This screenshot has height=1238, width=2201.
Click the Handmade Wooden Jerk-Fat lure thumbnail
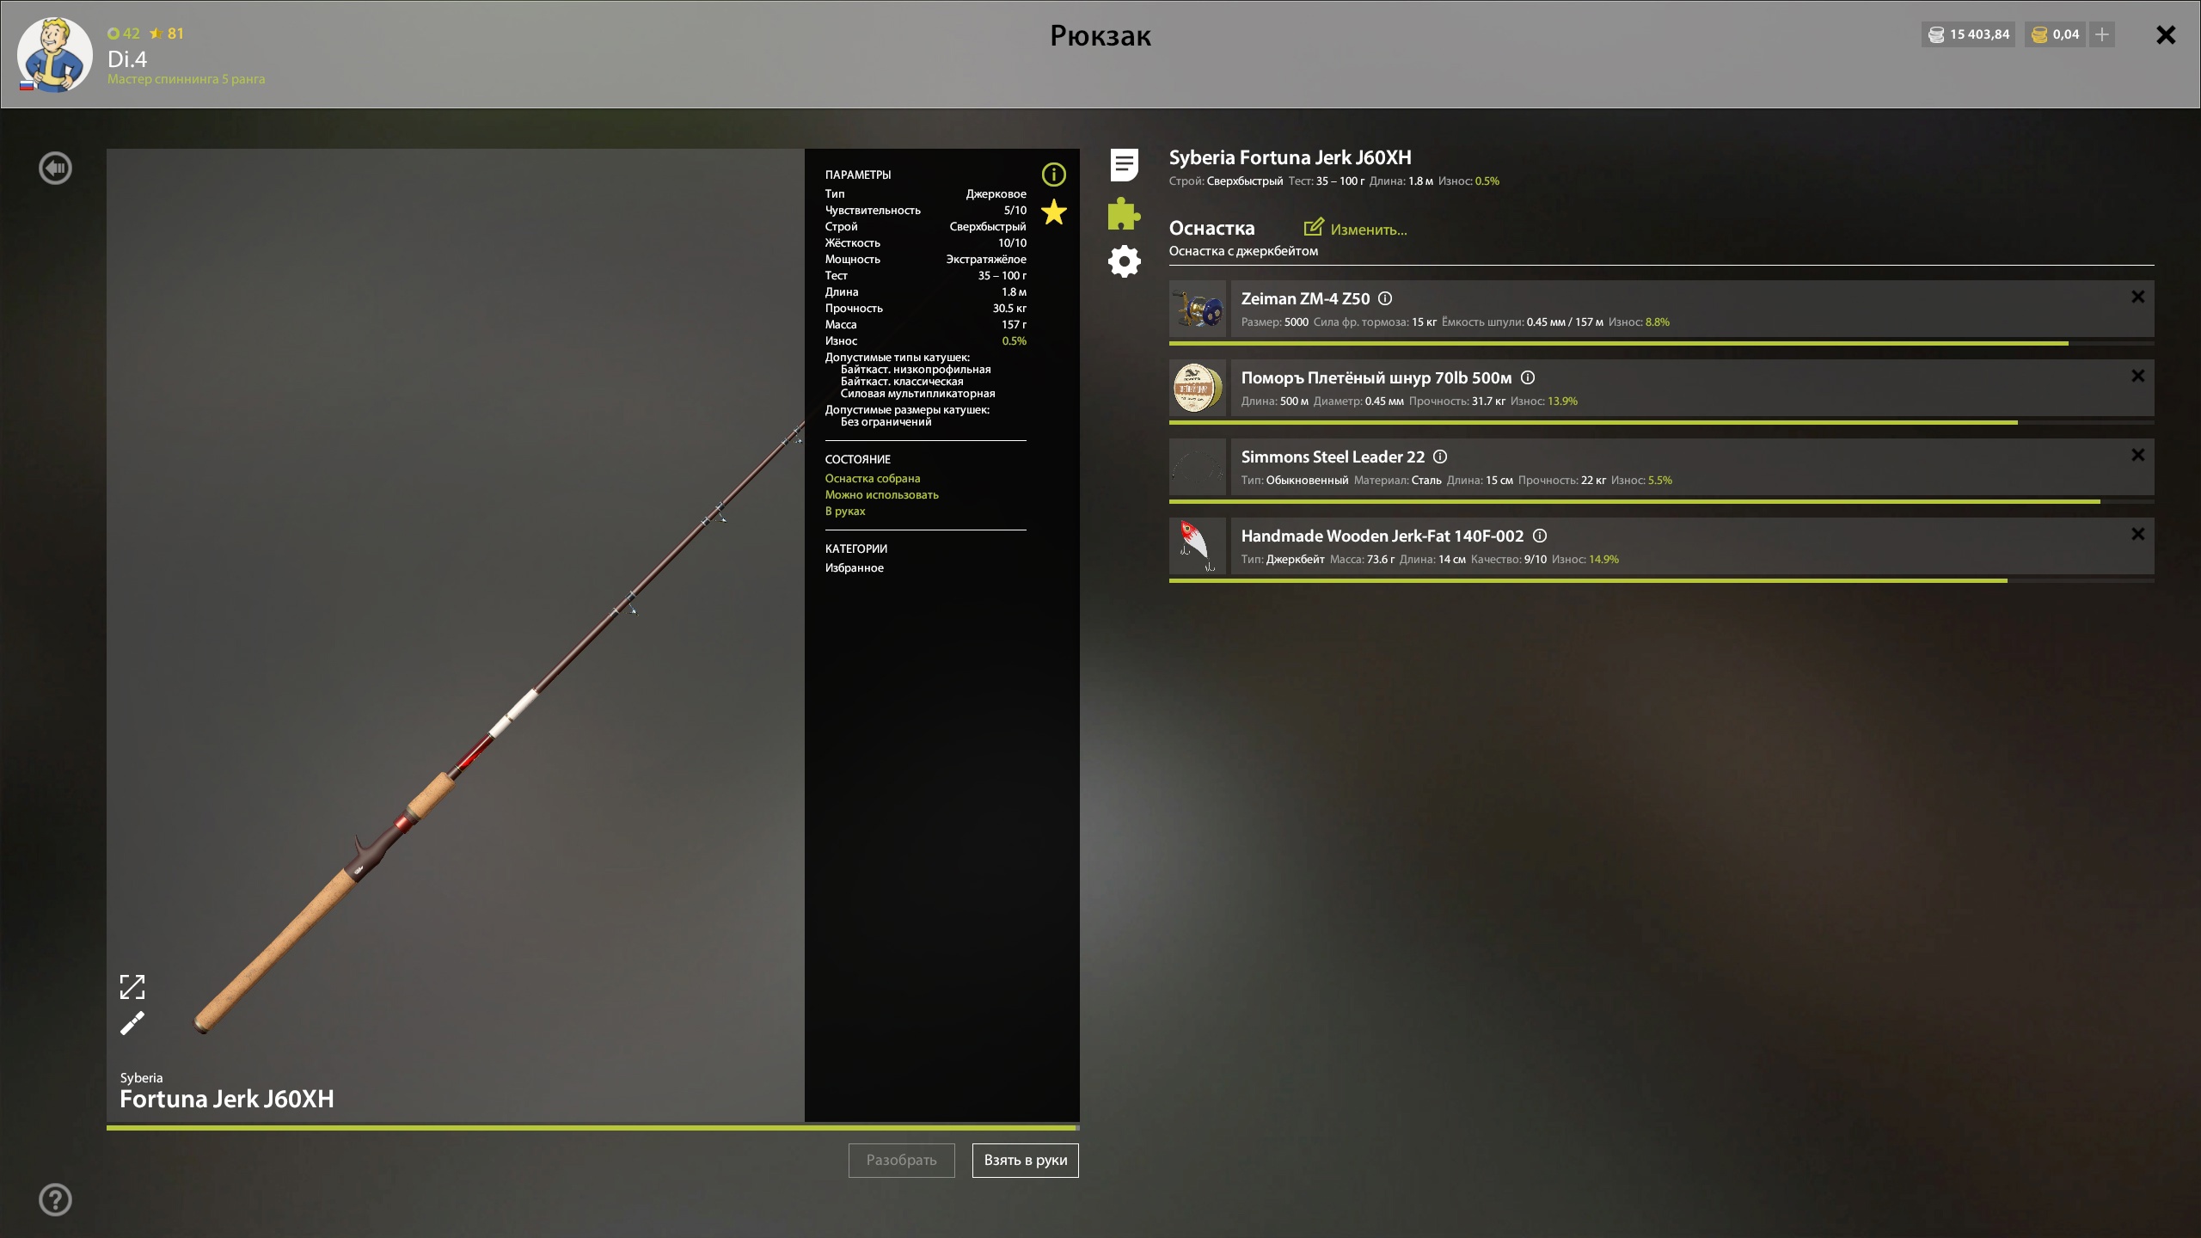1198,546
